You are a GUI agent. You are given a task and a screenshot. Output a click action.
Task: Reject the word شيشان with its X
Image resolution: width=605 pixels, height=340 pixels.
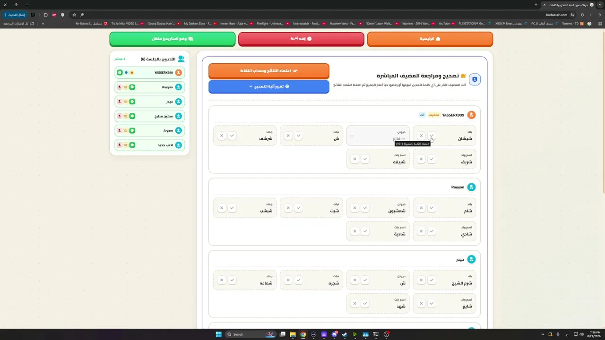click(421, 136)
